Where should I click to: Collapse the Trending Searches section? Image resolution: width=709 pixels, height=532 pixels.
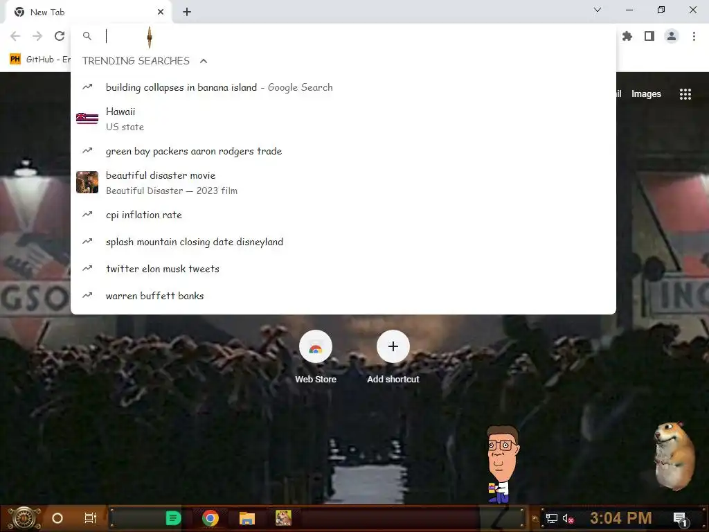click(204, 61)
